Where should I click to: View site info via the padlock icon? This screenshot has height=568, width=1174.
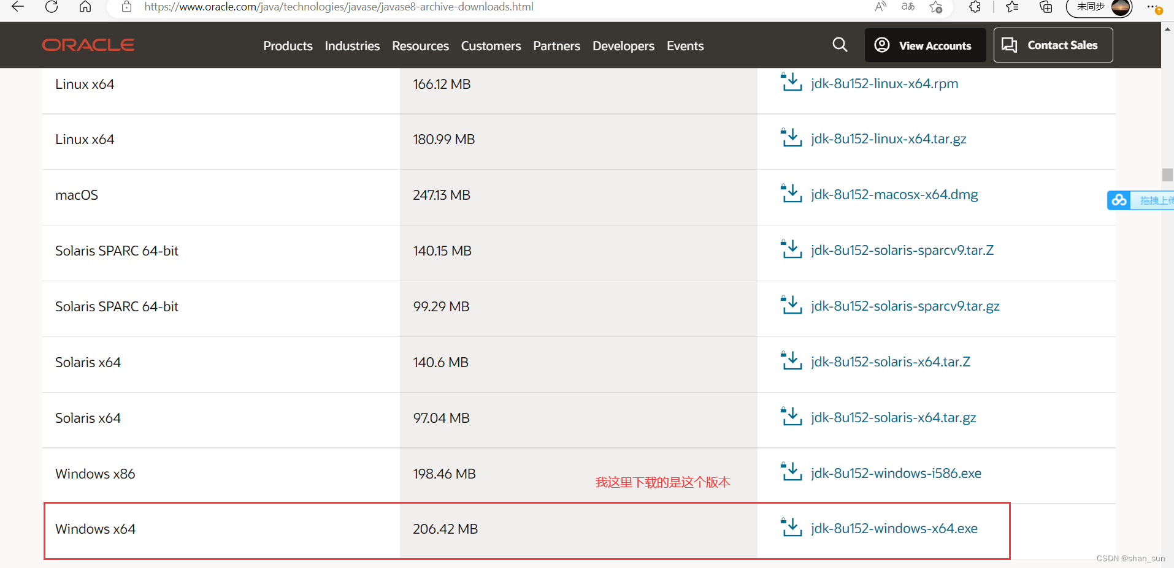point(126,7)
